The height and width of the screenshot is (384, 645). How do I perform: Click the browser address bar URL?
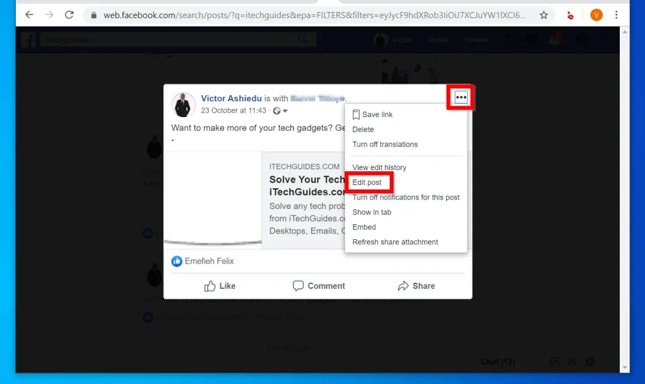(315, 14)
